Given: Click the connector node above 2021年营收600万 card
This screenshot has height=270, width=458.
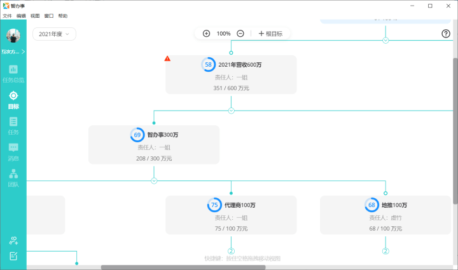Looking at the screenshot, I should tap(231, 53).
